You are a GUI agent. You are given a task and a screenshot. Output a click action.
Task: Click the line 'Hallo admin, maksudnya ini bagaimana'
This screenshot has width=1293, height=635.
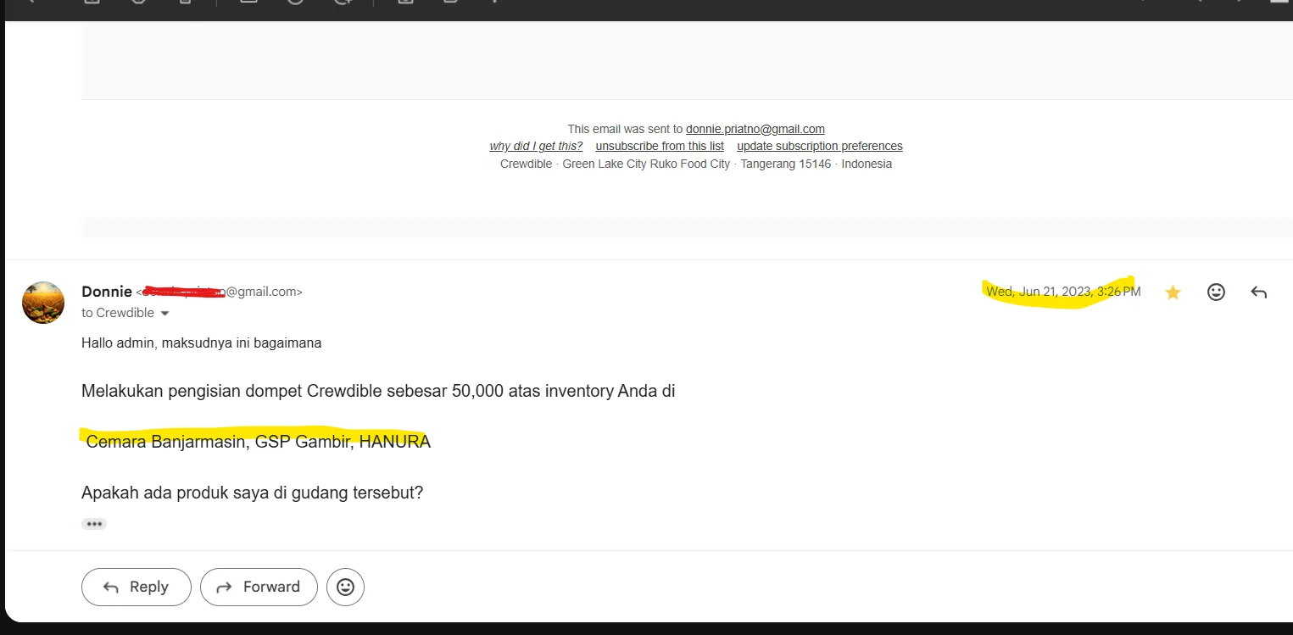tap(202, 343)
